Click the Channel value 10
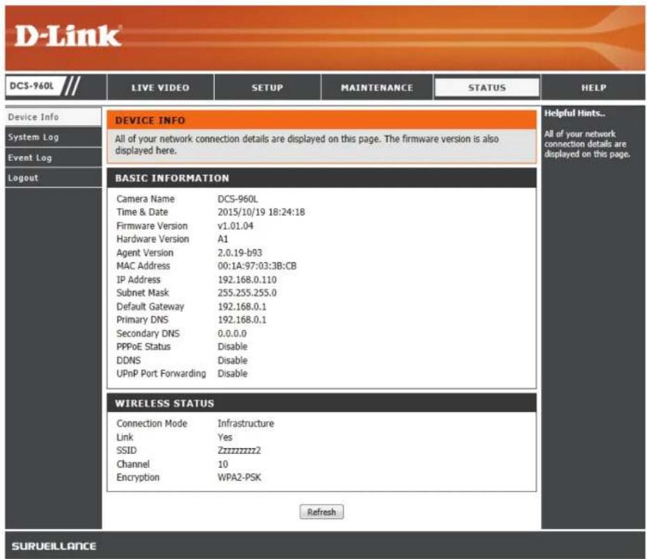The image size is (647, 559). pos(223,464)
